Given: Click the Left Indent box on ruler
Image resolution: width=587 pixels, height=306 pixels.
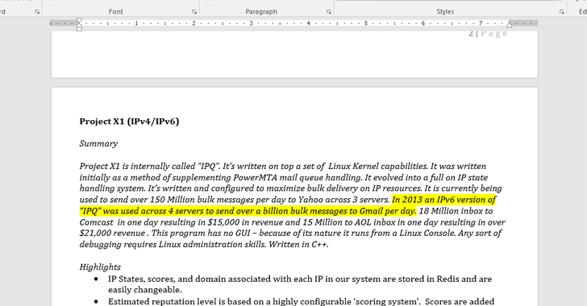Looking at the screenshot, I should point(79,29).
